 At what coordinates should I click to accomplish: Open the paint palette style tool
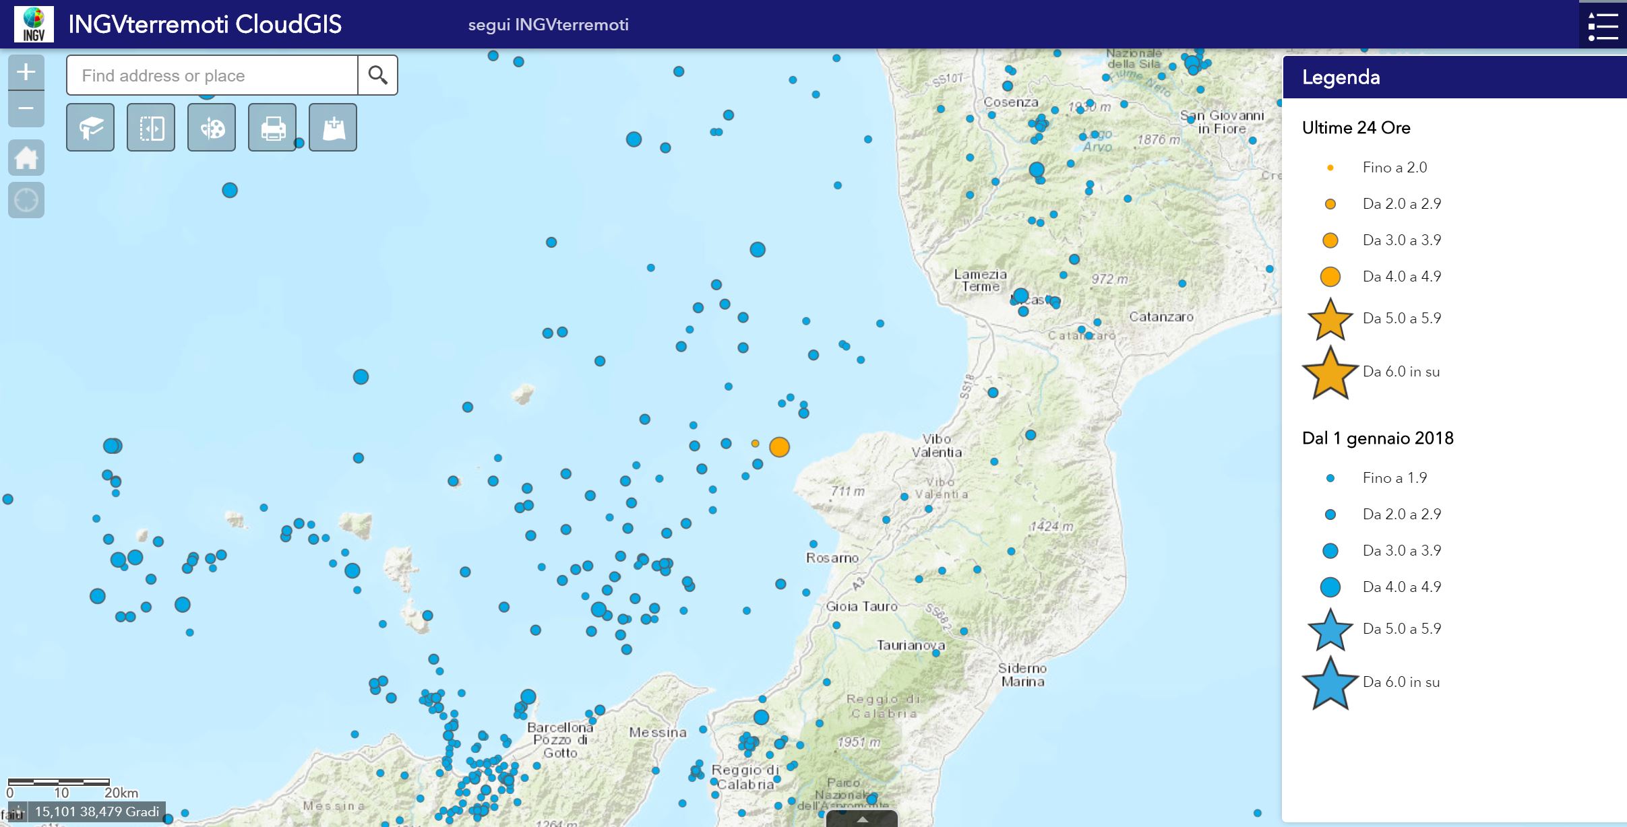tap(212, 127)
